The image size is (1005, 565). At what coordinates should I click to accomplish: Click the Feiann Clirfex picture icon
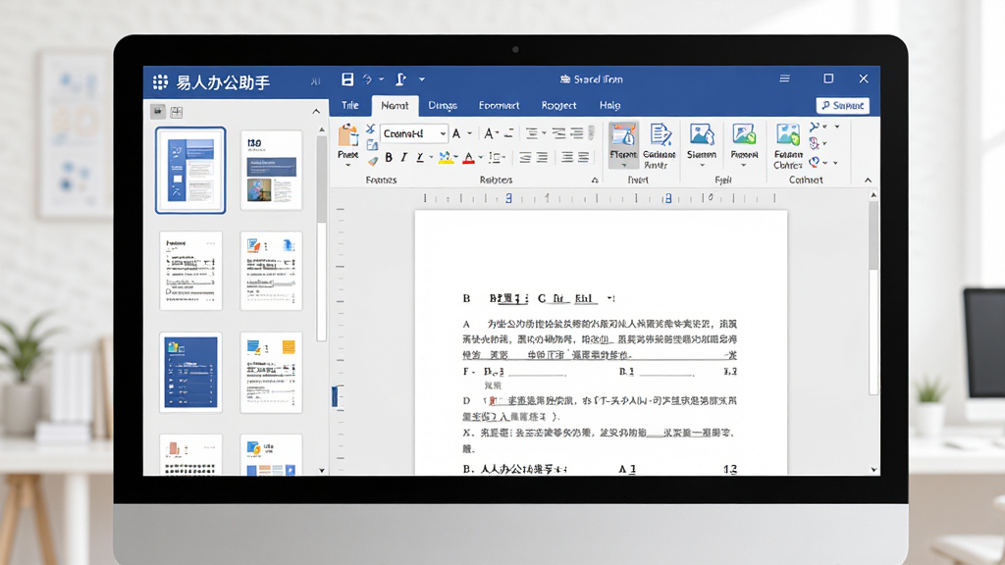(x=788, y=135)
